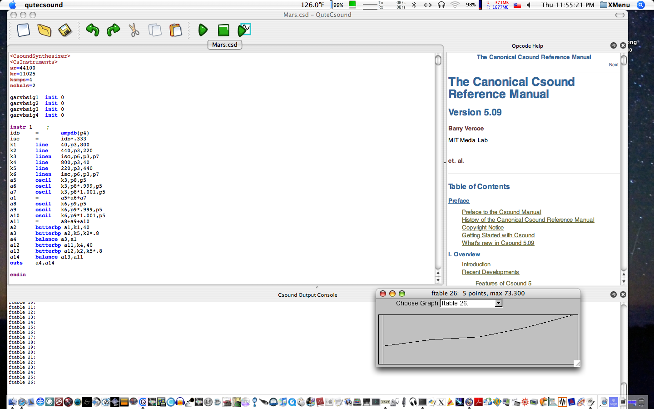This screenshot has width=654, height=409.
Task: Close the Csound Output Console panel
Action: pos(623,294)
